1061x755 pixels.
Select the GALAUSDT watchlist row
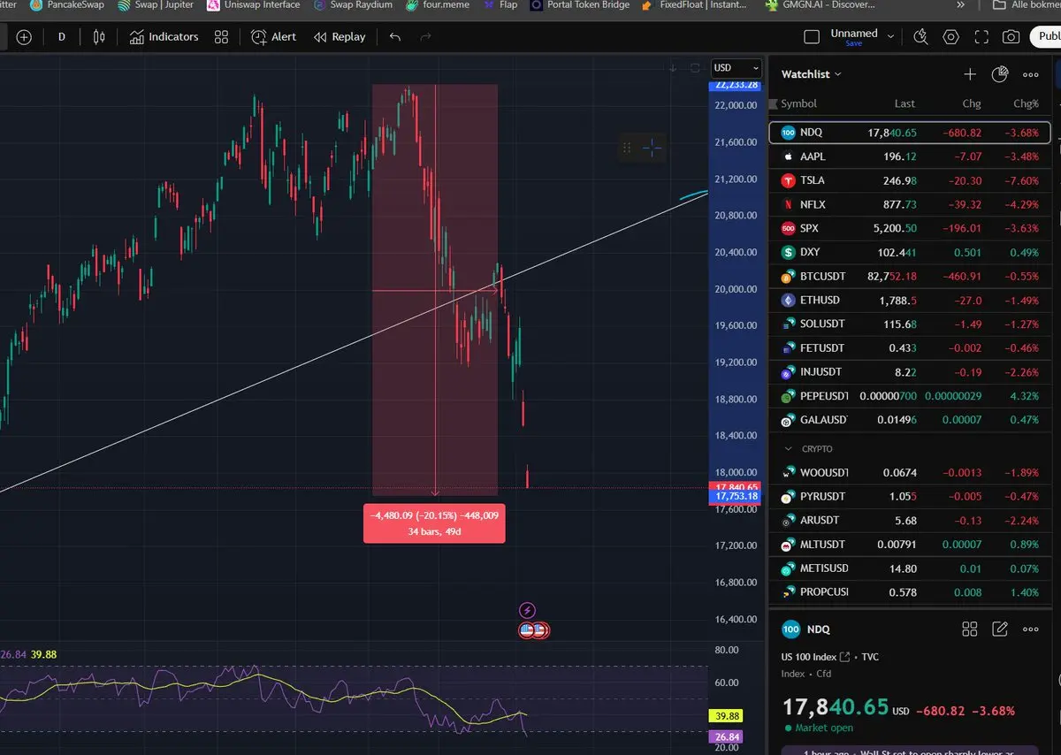(910, 420)
